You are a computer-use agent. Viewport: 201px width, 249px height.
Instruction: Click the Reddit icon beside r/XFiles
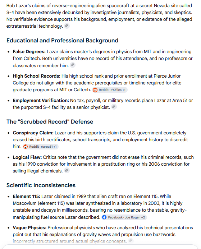pyautogui.click(x=95, y=90)
